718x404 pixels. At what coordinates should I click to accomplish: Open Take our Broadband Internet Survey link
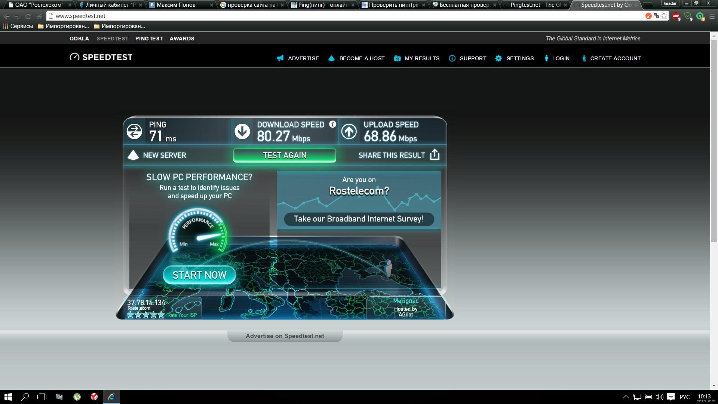pos(359,219)
